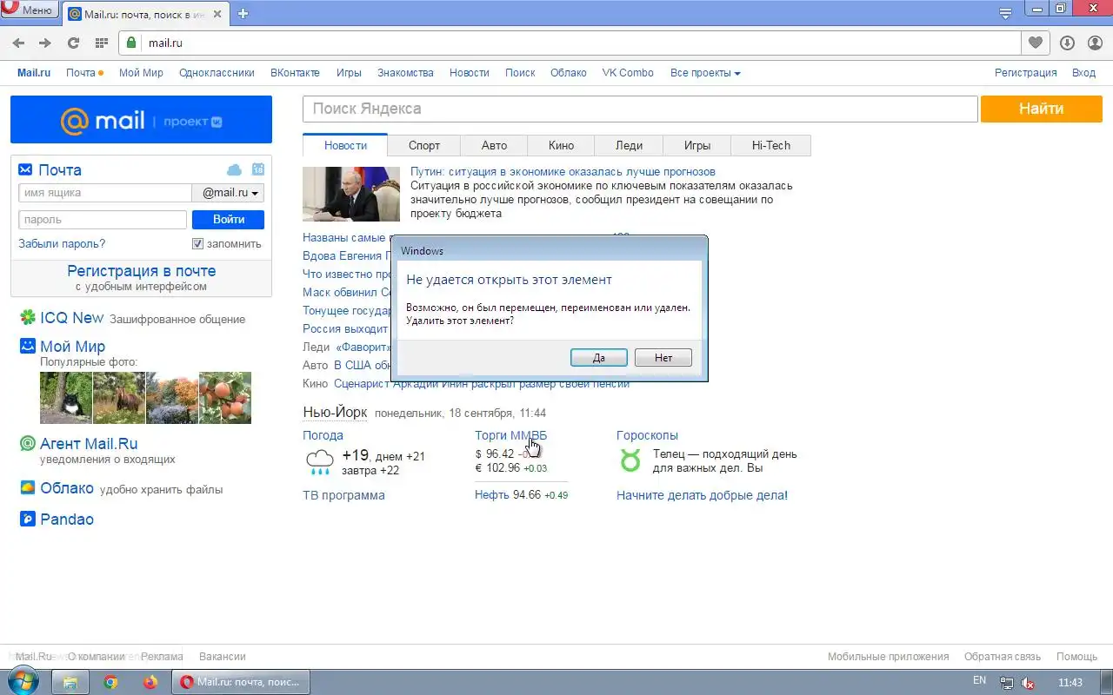The height and width of the screenshot is (695, 1113).
Task: Open File Explorer from the taskbar
Action: (x=70, y=682)
